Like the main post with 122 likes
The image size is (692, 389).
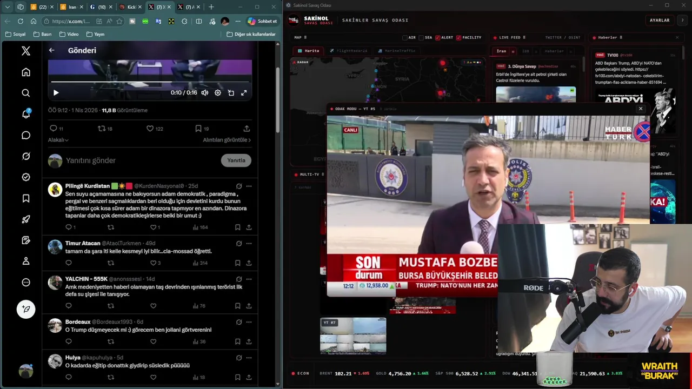click(155, 129)
